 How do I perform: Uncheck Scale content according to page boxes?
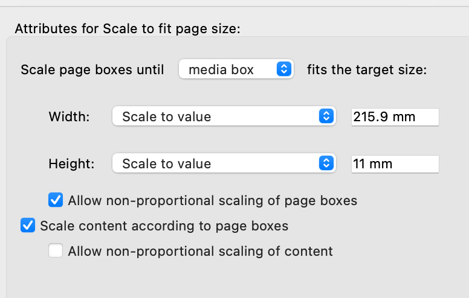point(28,226)
